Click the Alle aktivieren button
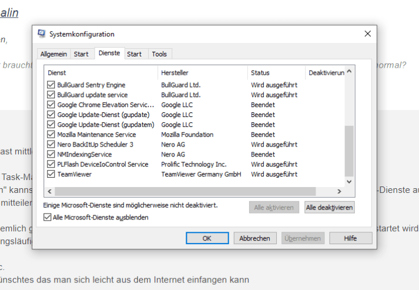 pyautogui.click(x=274, y=207)
